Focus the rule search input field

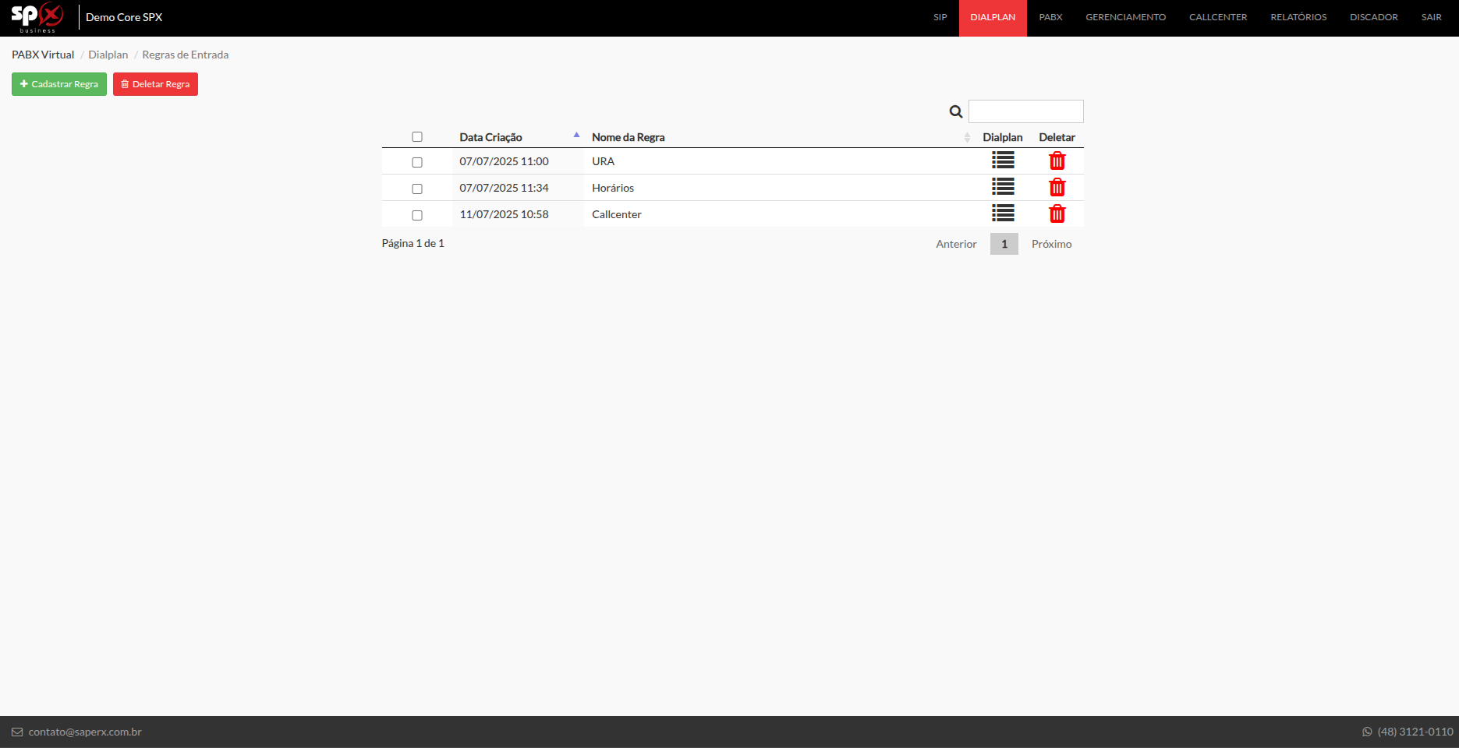(1025, 111)
